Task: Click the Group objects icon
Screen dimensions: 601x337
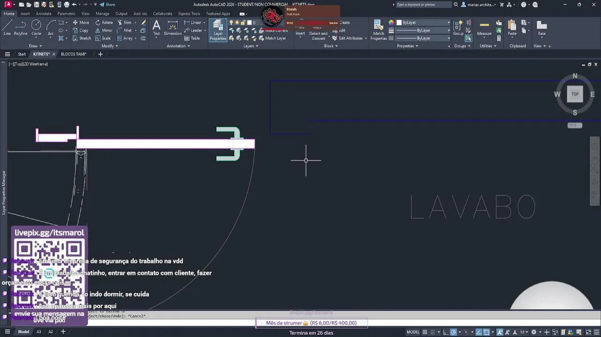Action: click(458, 28)
